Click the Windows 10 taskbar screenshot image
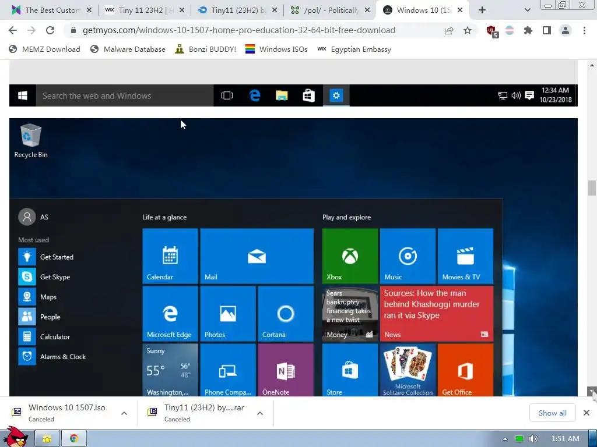The height and width of the screenshot is (447, 597). [x=294, y=95]
